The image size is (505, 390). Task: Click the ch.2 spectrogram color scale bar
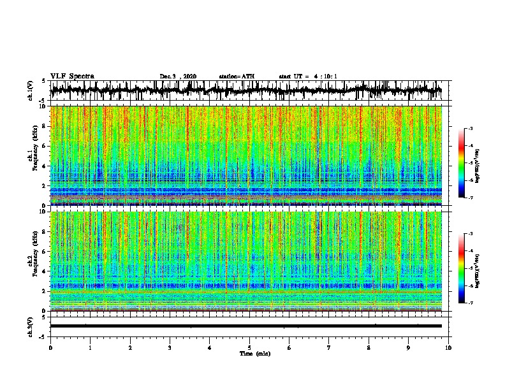click(x=461, y=268)
